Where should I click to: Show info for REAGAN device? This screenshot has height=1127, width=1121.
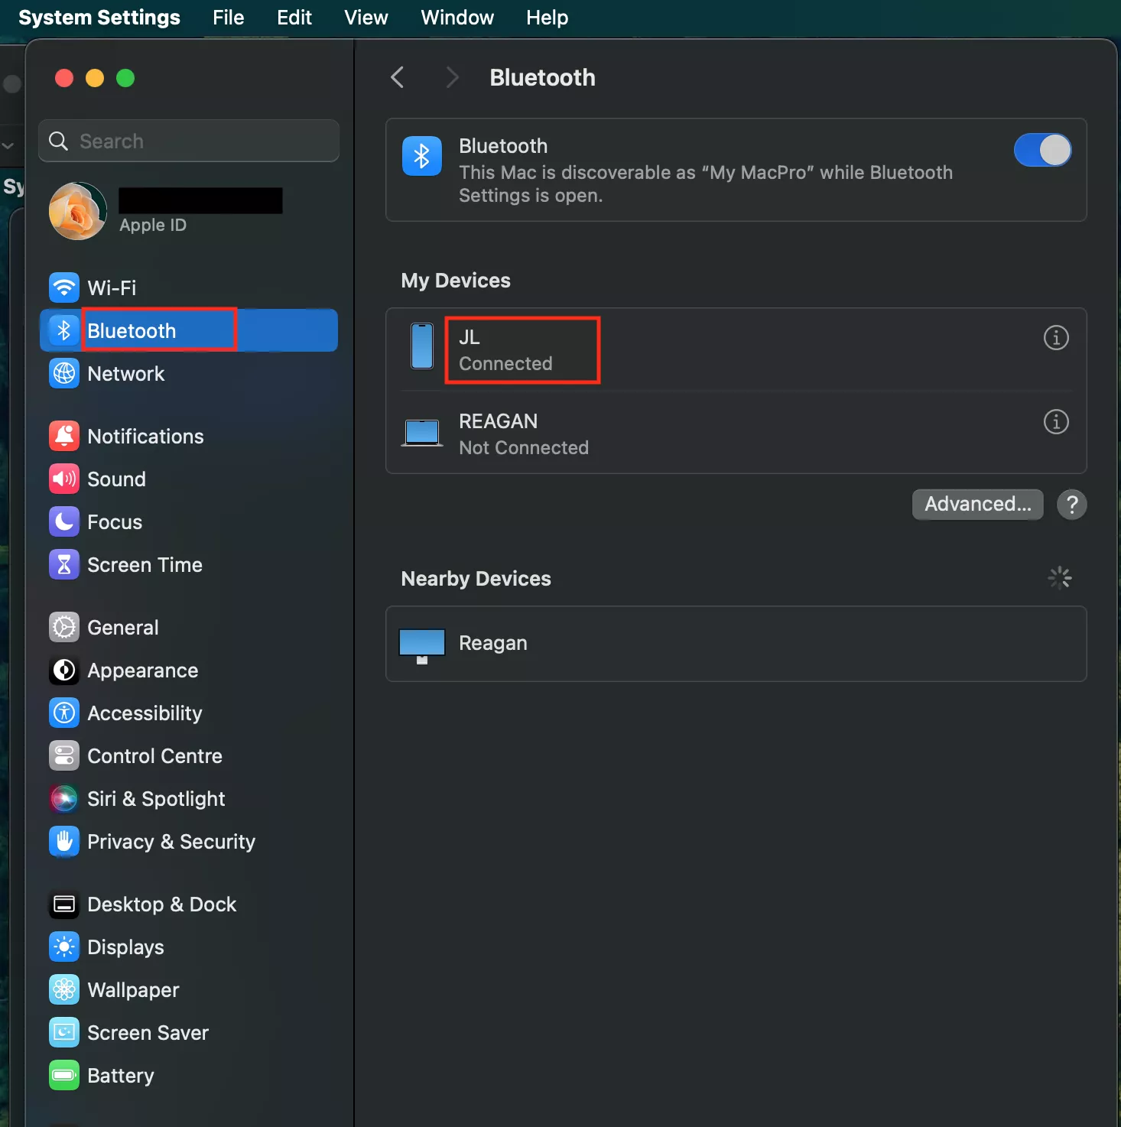click(x=1055, y=421)
